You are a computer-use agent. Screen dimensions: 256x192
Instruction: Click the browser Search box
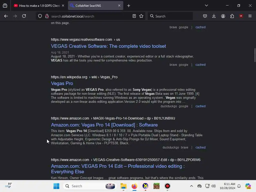click(170, 16)
